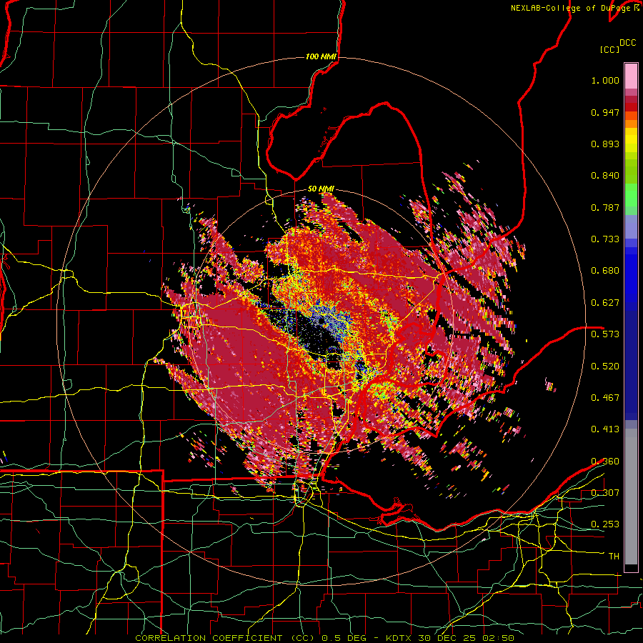
Task: Pick the light pink band at color bar top
Action: pos(631,76)
